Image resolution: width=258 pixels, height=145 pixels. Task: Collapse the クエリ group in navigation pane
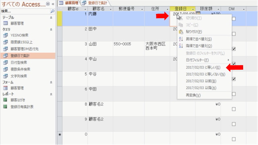51,29
